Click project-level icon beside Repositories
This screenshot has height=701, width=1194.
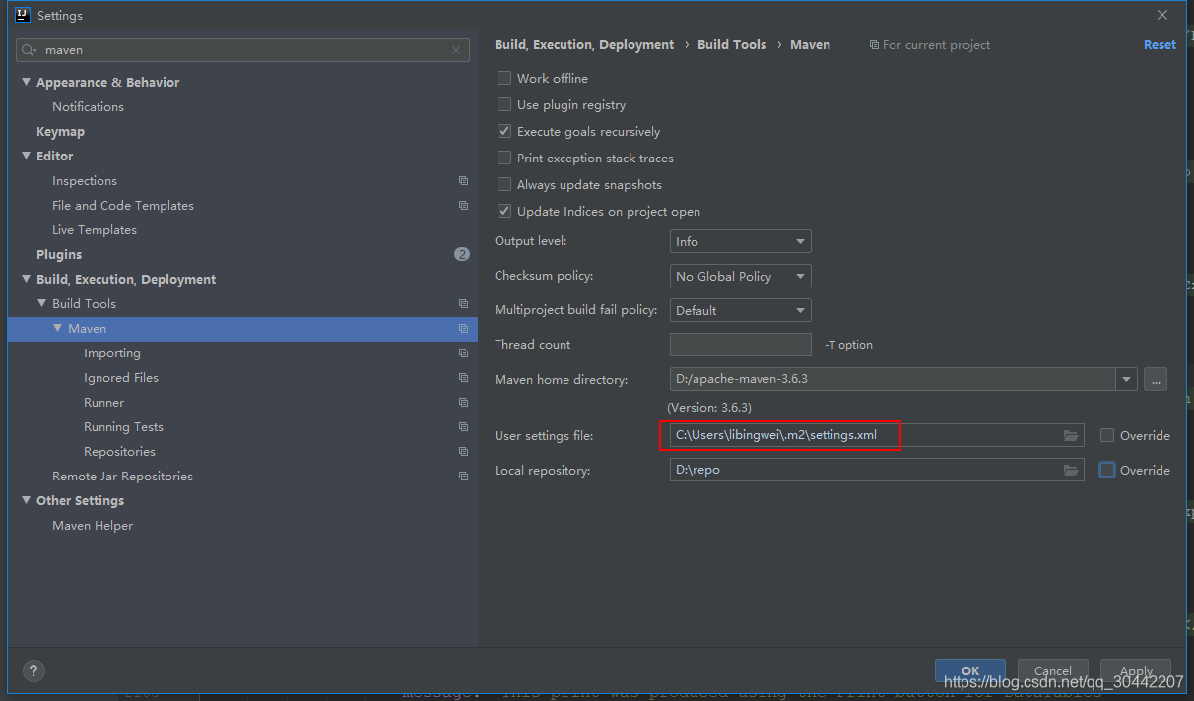click(463, 452)
